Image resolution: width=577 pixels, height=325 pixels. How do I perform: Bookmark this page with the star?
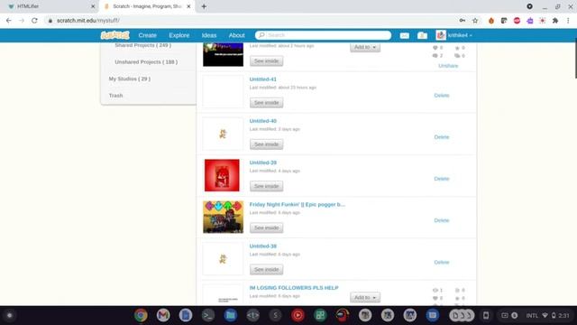[x=475, y=21]
